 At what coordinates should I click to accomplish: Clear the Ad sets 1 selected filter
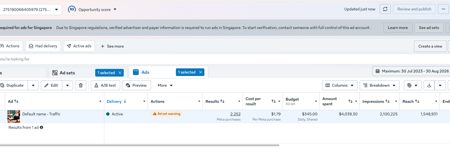(120, 73)
